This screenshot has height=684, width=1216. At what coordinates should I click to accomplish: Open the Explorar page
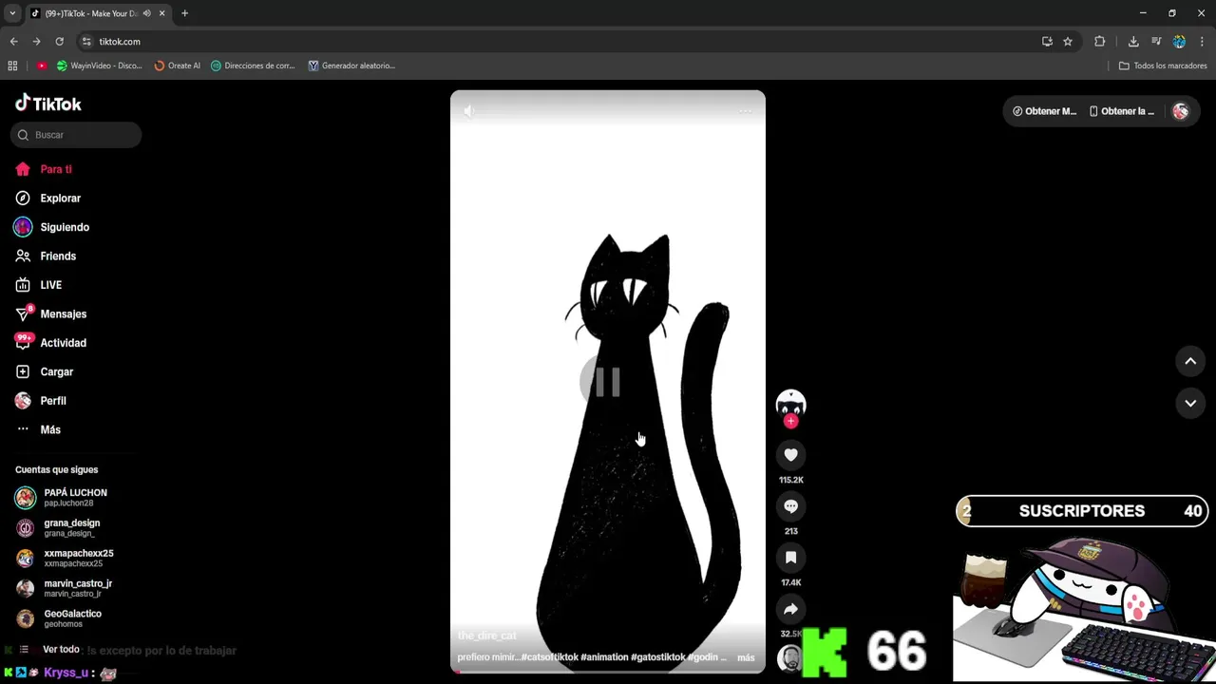[x=47, y=199]
